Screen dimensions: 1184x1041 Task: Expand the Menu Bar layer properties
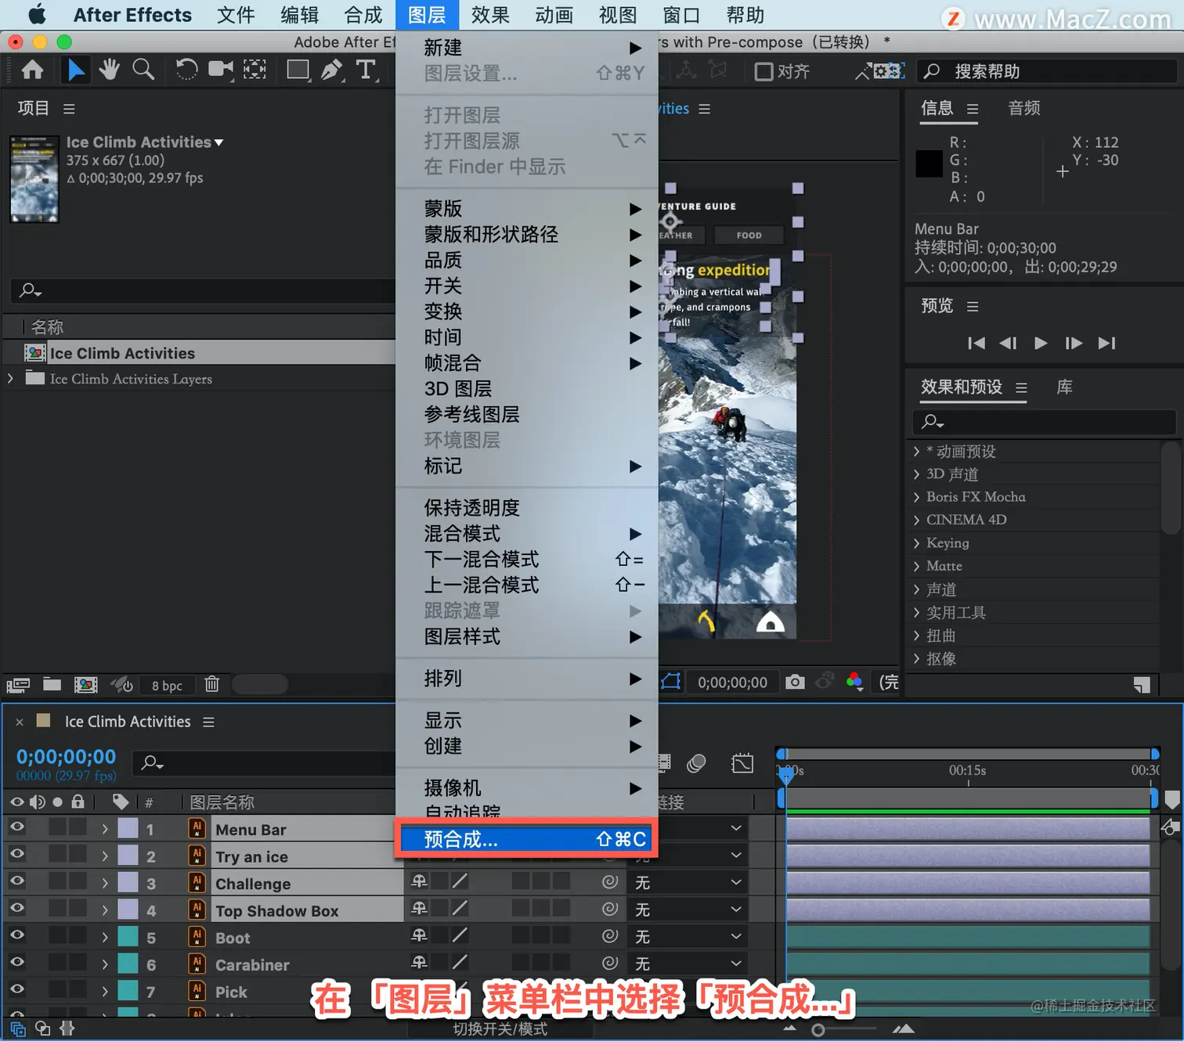tap(105, 829)
